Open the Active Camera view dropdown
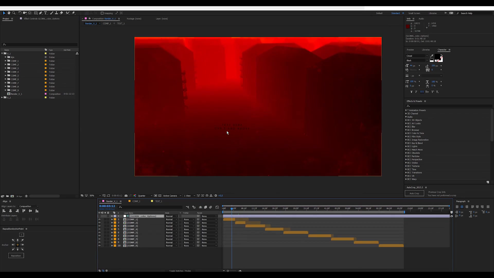The image size is (494, 278). (x=172, y=196)
